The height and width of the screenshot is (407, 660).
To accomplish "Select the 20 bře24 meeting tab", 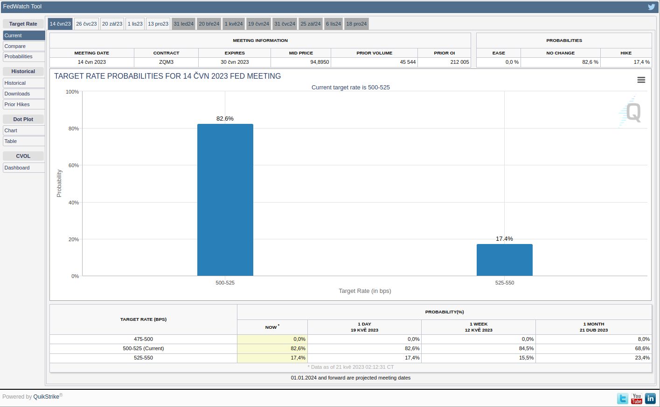I will click(209, 24).
